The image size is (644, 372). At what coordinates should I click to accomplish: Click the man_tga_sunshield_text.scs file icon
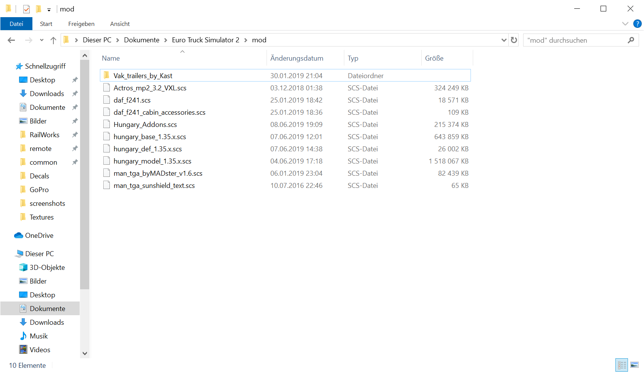(x=107, y=185)
